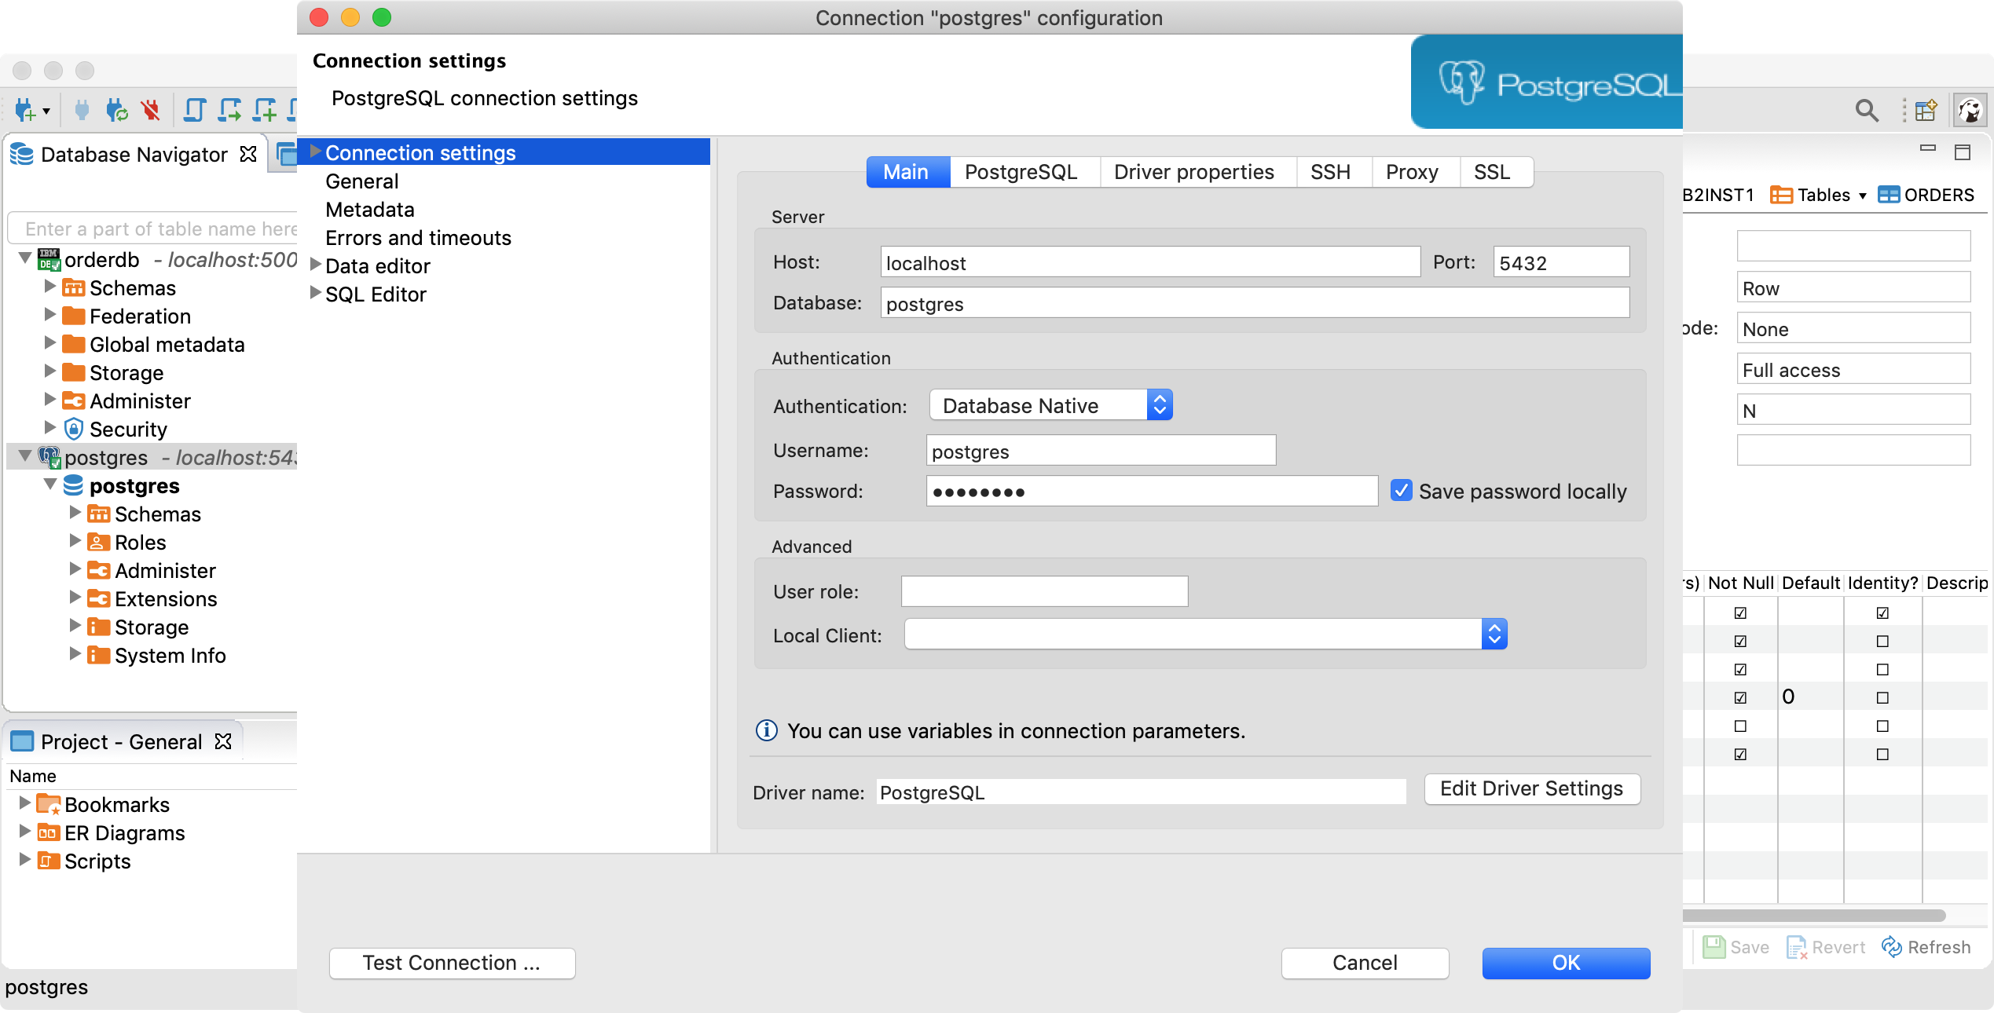Screen dimensions: 1994x1013
Task: Expand Data editor settings node
Action: pyautogui.click(x=315, y=265)
